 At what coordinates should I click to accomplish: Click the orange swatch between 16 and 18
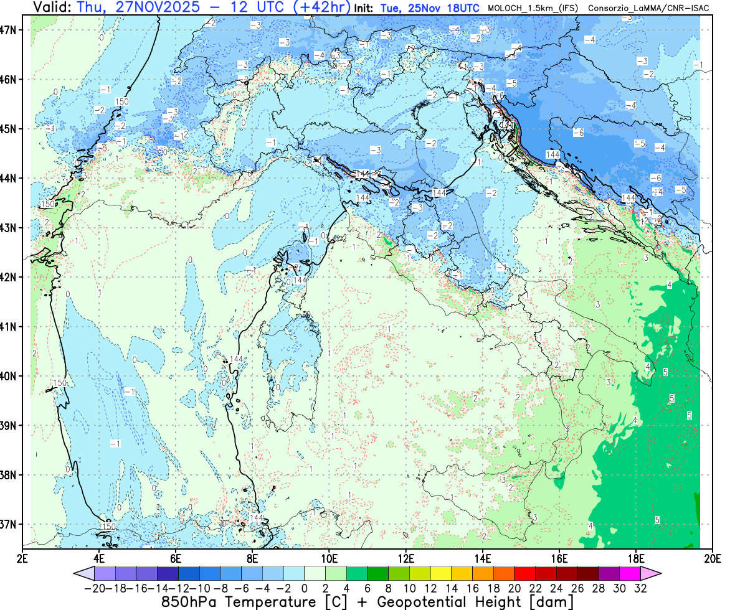(483, 573)
